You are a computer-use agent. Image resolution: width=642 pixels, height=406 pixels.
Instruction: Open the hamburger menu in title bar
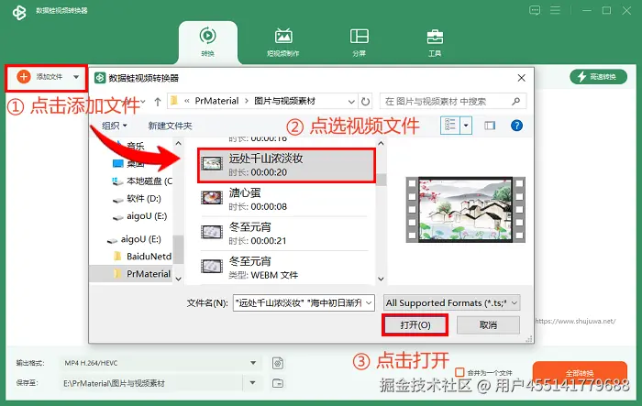pyautogui.click(x=555, y=10)
